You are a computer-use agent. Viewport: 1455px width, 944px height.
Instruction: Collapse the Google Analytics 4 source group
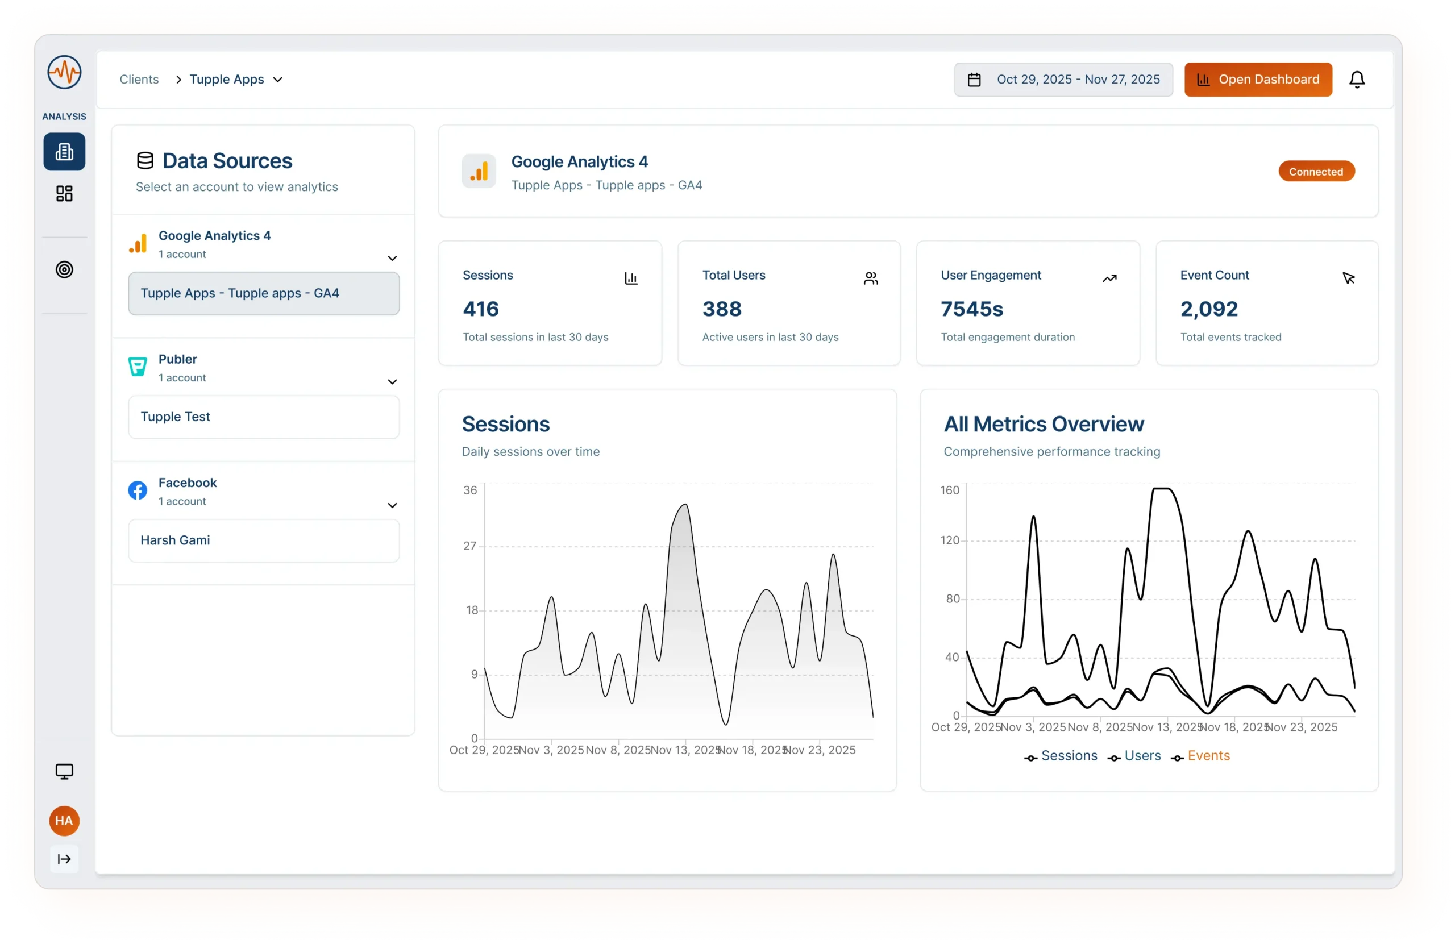[x=392, y=258]
